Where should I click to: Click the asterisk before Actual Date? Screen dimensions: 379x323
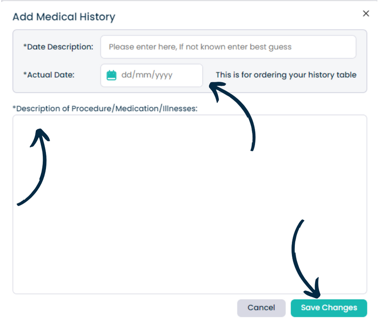point(25,73)
